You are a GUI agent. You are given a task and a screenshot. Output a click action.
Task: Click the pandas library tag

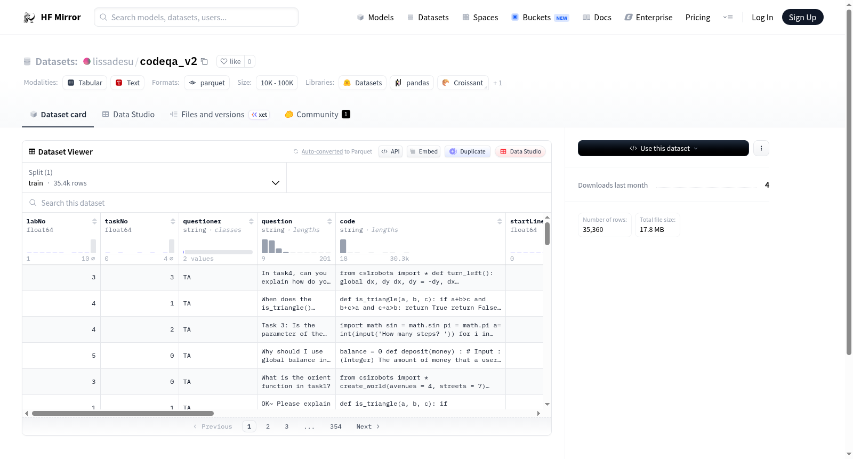point(412,83)
